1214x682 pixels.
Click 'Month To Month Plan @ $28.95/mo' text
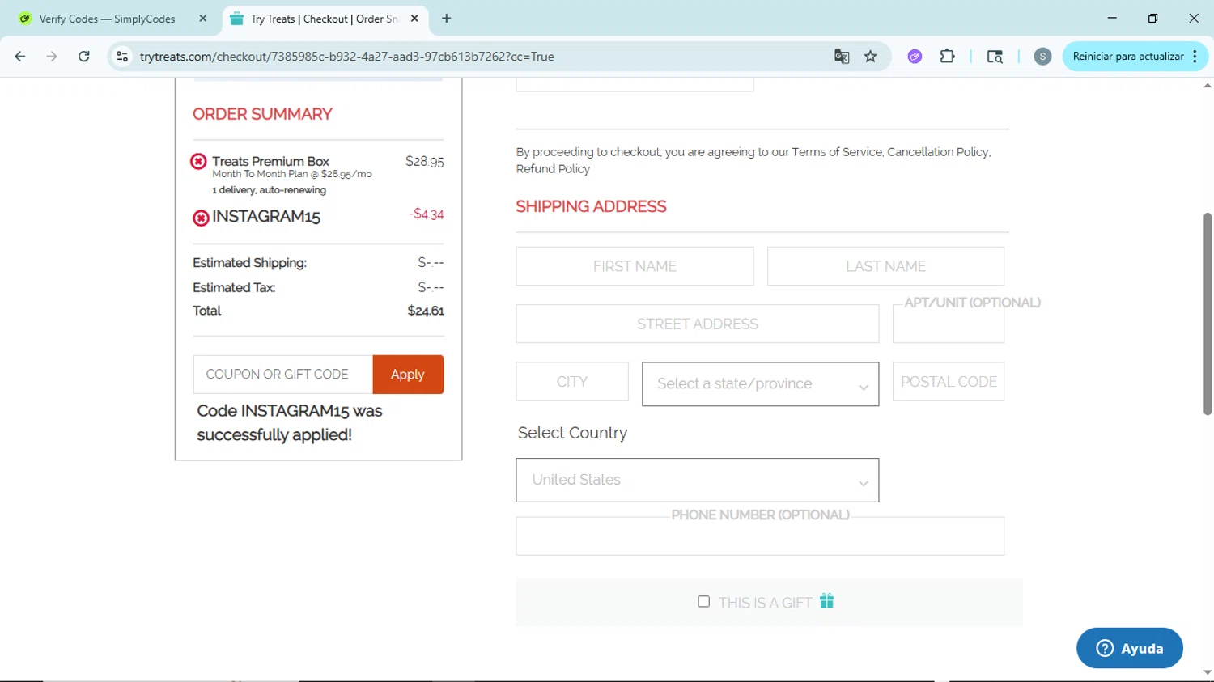(x=292, y=174)
